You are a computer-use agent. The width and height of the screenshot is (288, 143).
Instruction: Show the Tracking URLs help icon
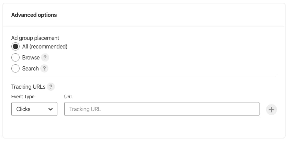(51, 87)
